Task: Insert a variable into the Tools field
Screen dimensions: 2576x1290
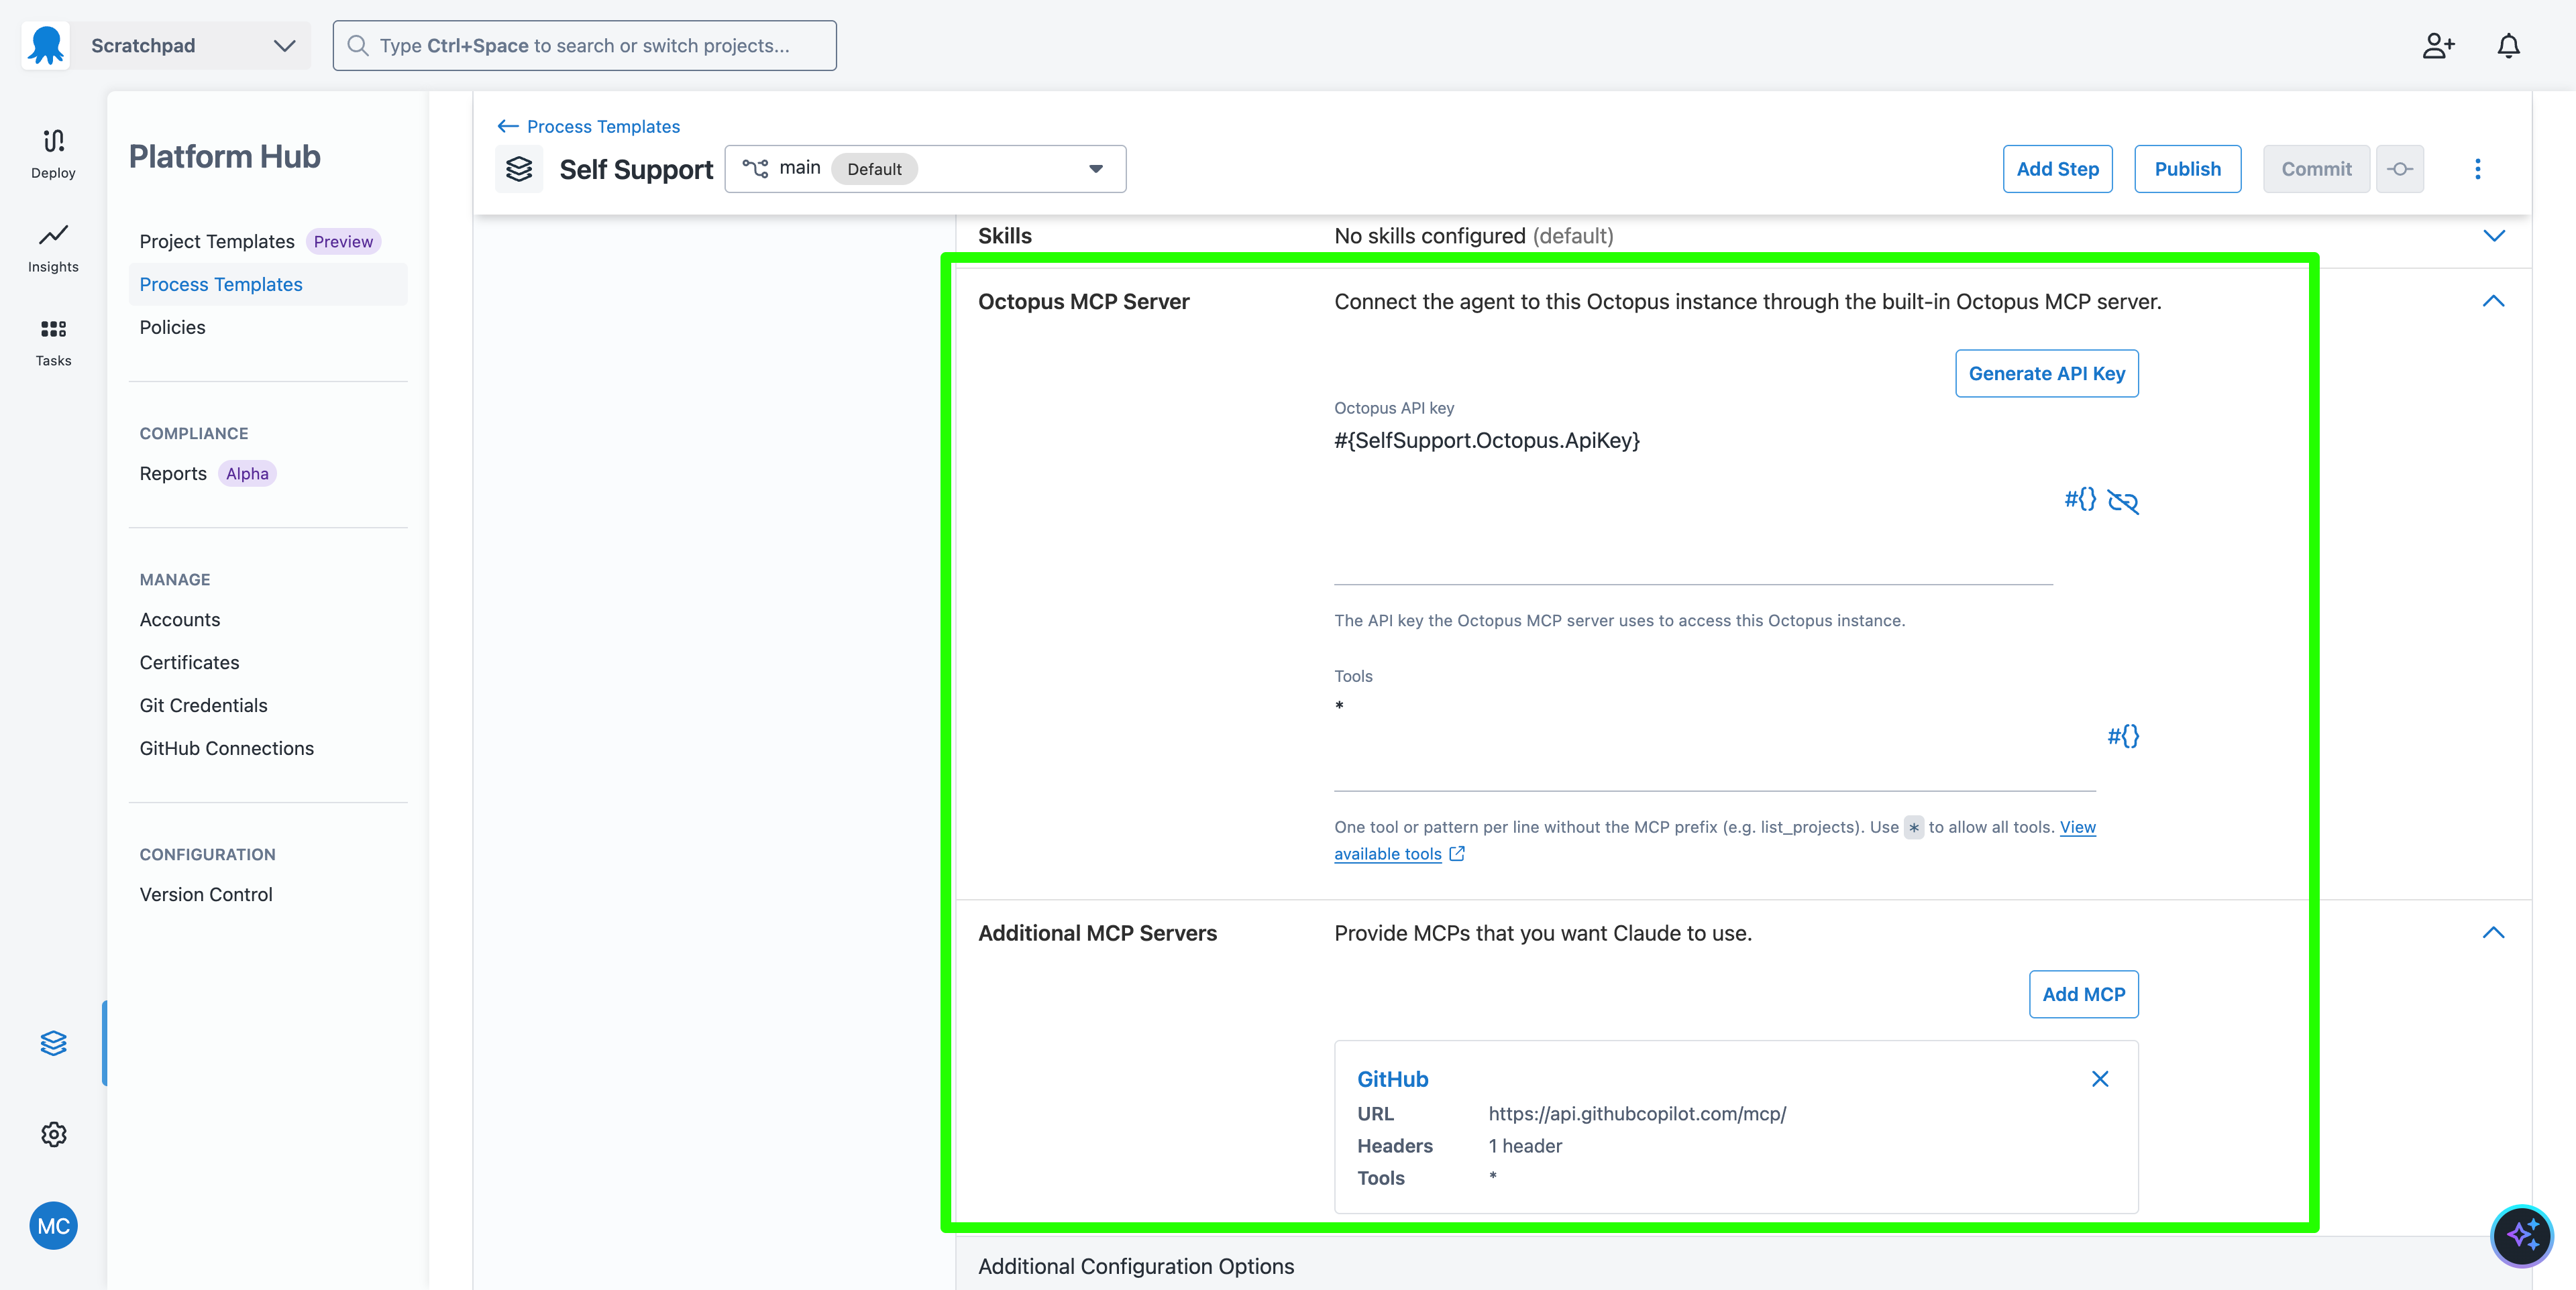Action: (x=2122, y=736)
